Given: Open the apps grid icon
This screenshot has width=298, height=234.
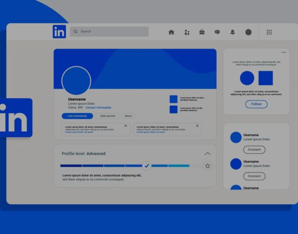Looking at the screenshot, I should 269,32.
